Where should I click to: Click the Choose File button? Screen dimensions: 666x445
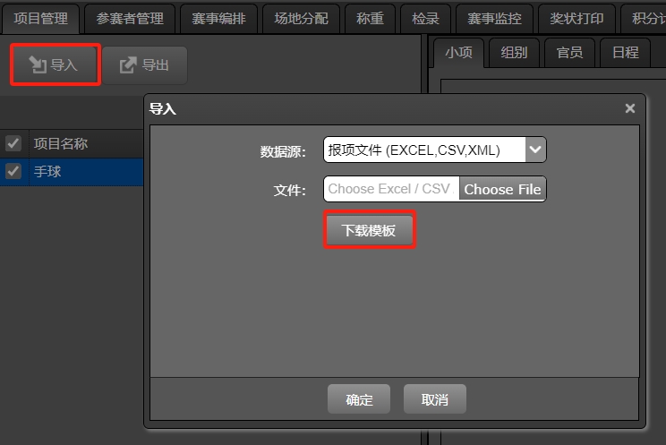pyautogui.click(x=502, y=189)
